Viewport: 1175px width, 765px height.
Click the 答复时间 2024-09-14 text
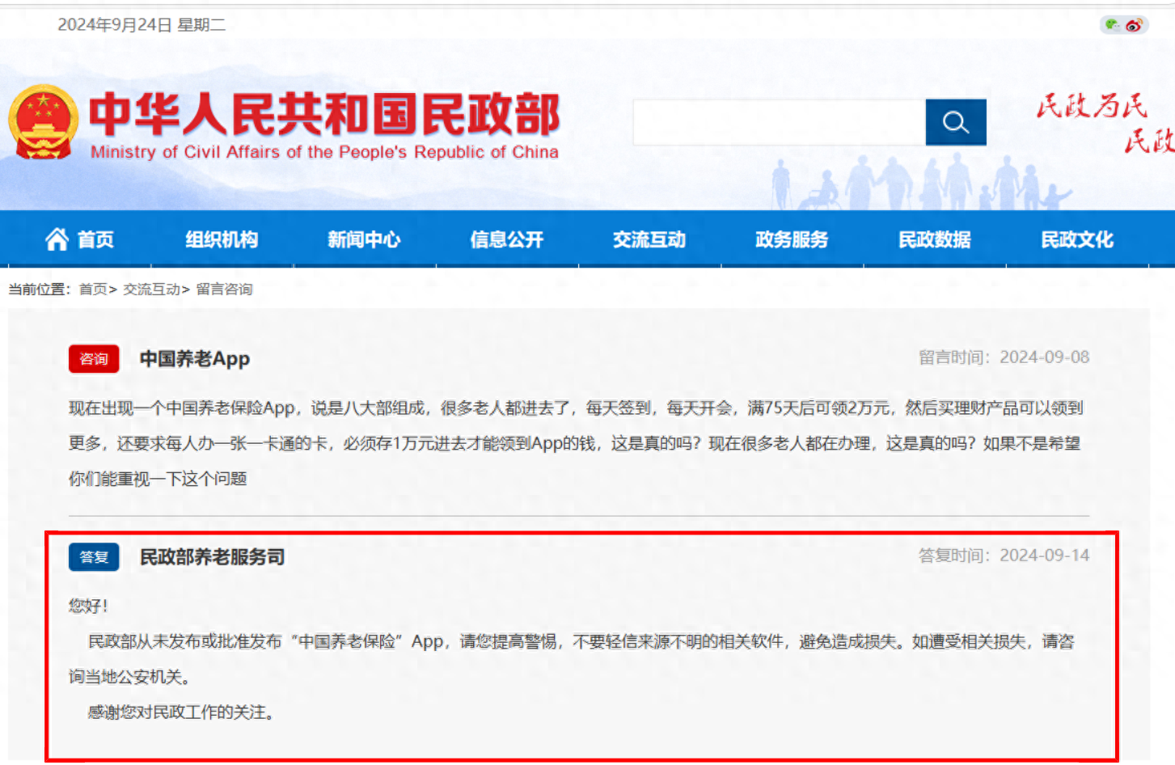(1004, 556)
